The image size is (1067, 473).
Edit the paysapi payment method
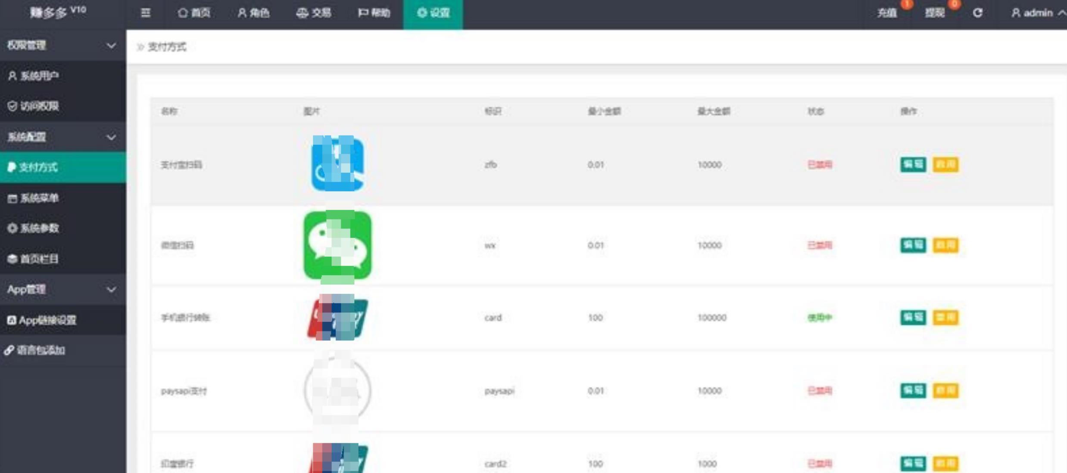(x=913, y=390)
